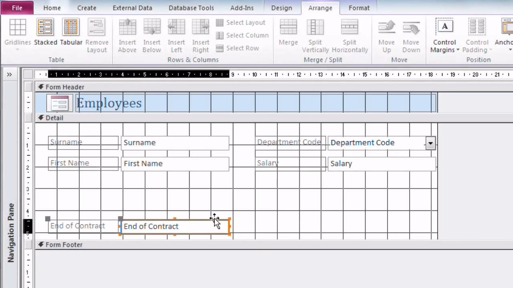Expand the Department Code combo box

click(x=430, y=143)
